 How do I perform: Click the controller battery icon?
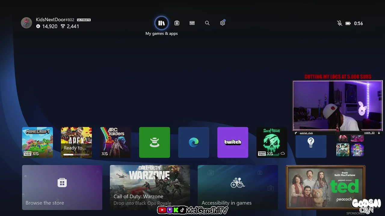348,23
